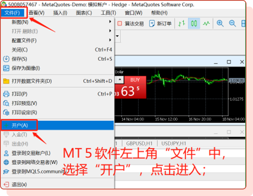Increase lot size with up stepper arrow

click(120, 79)
